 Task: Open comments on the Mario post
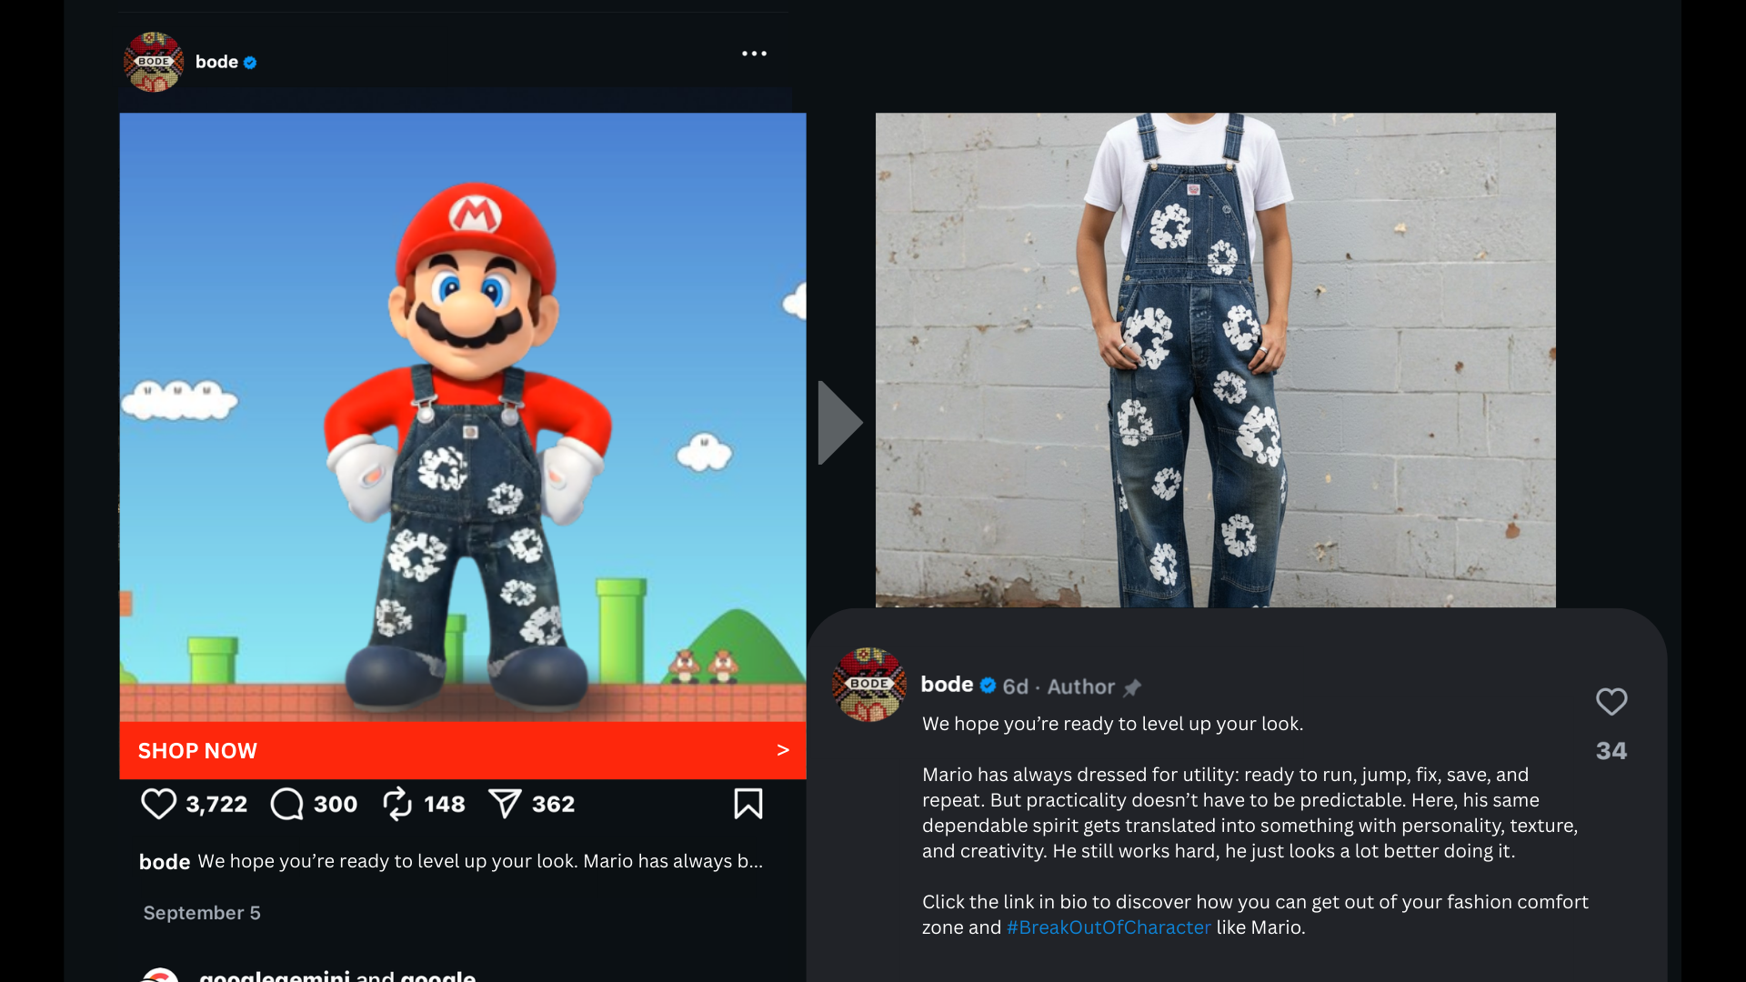pos(287,804)
